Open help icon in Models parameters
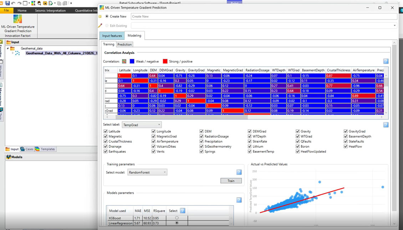Screen dimensions: 403x230 coord(239,200)
